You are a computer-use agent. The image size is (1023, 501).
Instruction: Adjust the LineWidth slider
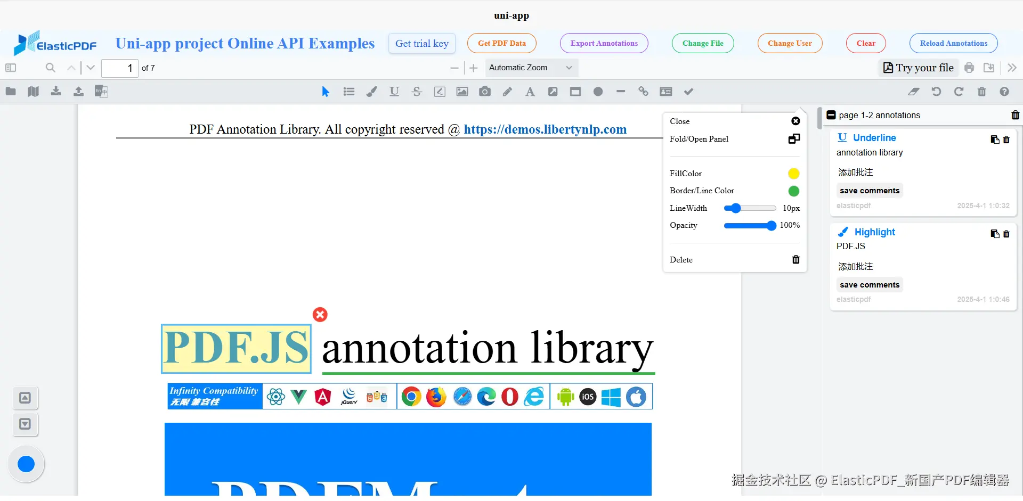[750, 208]
